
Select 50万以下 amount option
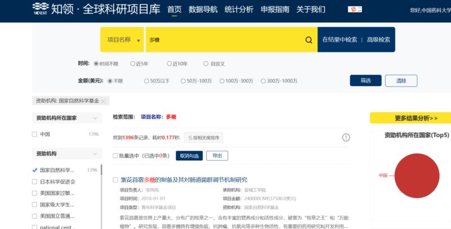coord(147,81)
